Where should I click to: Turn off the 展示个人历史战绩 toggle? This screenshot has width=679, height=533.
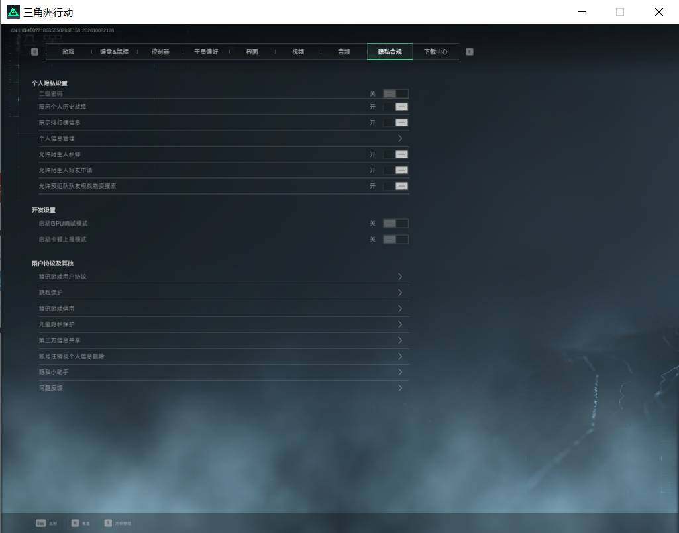click(x=395, y=107)
